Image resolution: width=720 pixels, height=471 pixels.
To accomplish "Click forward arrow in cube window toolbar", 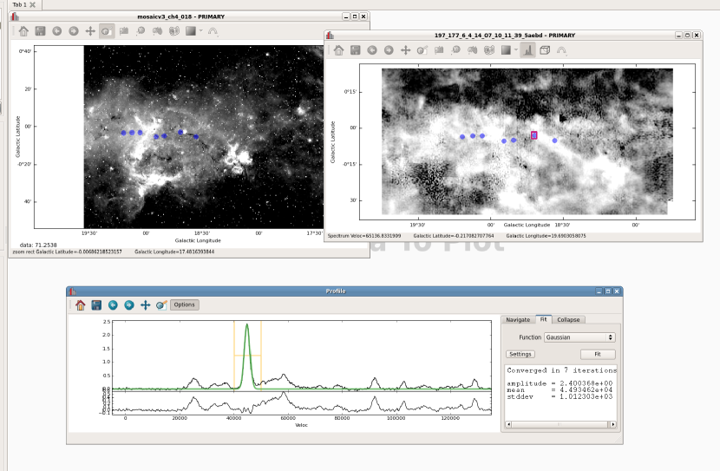I will point(389,50).
